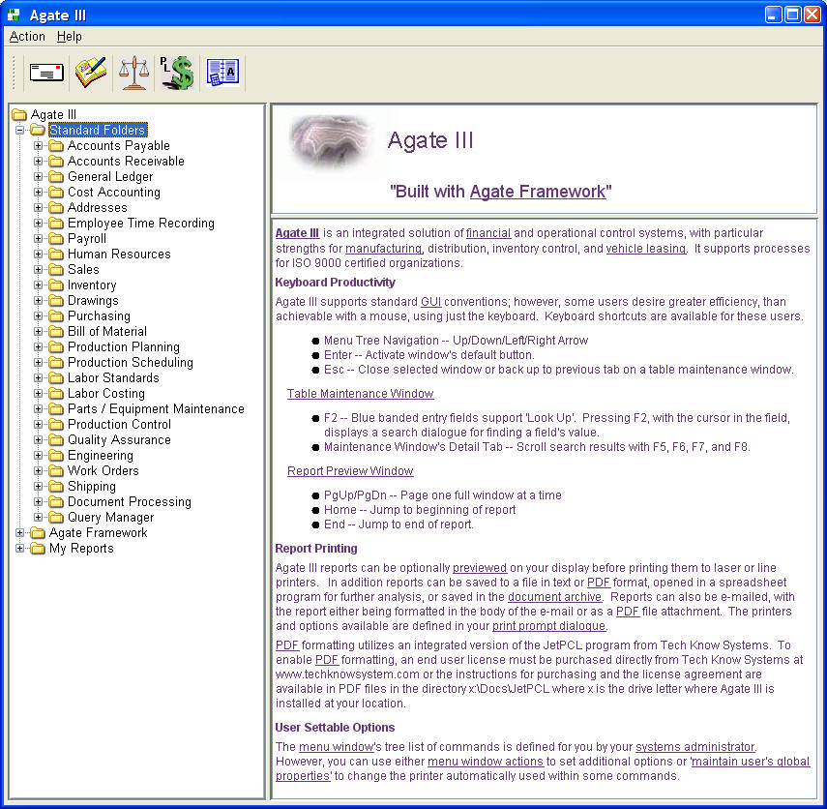
Task: Click the General Ledger folder icon
Action: [56, 177]
